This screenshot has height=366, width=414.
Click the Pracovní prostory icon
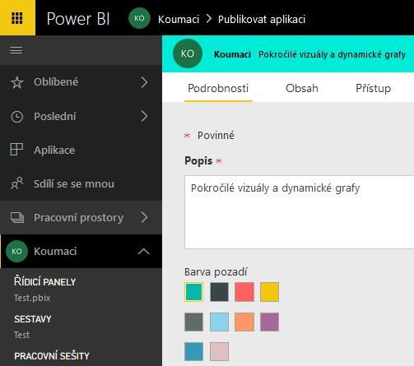17,217
